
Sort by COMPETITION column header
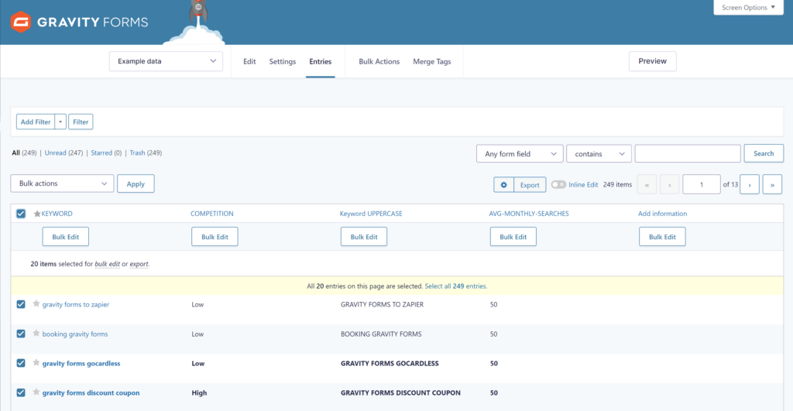(212, 214)
